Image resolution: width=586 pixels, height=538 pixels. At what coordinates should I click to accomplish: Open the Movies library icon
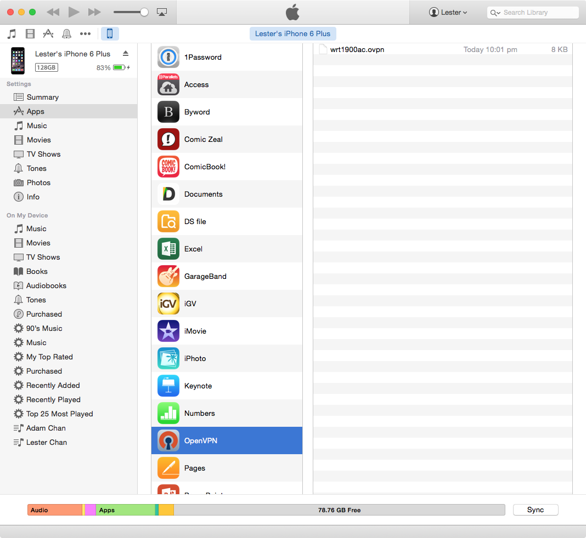(x=30, y=34)
